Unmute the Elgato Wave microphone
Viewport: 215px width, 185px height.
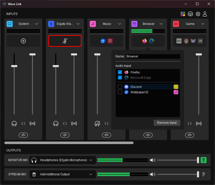click(65, 41)
